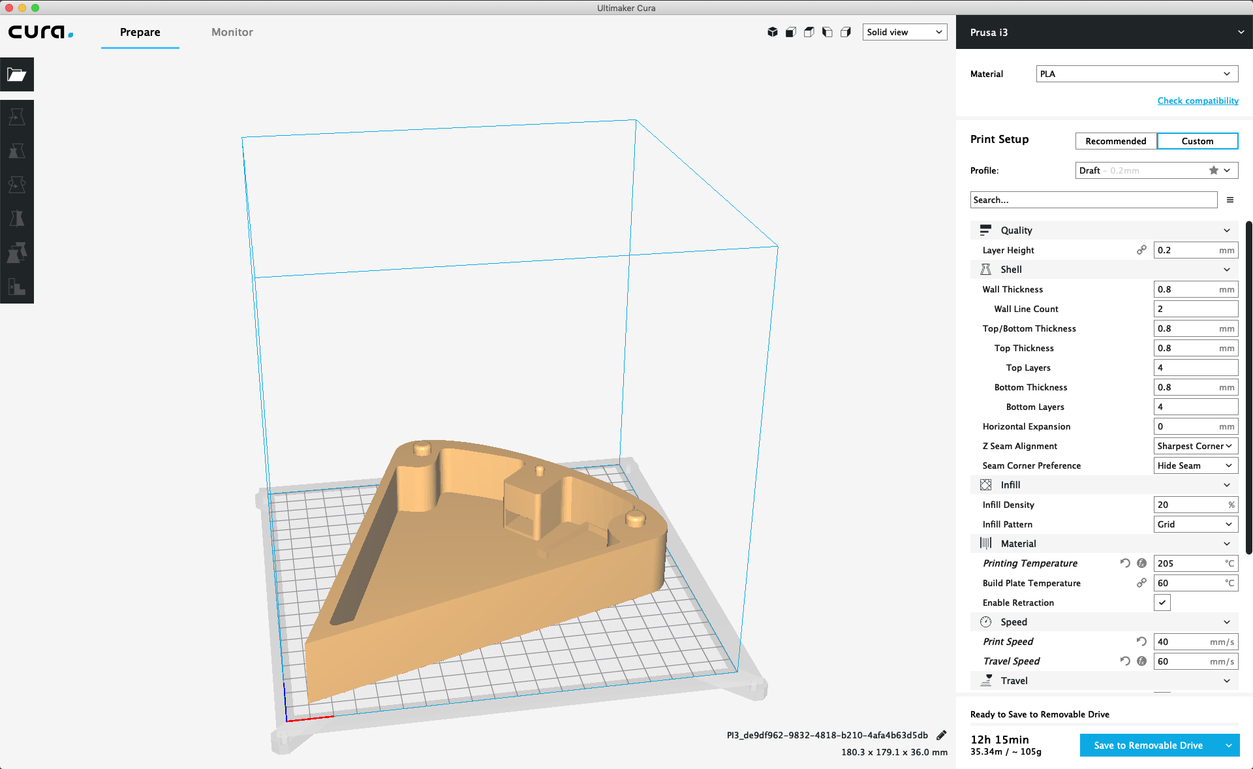The width and height of the screenshot is (1253, 769).
Task: Switch camera to top view
Action: pyautogui.click(x=809, y=32)
